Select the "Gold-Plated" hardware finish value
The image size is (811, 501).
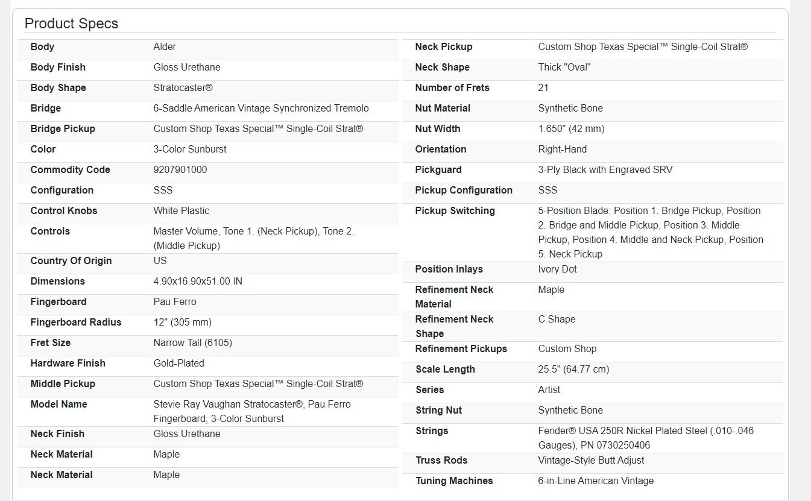coord(178,364)
